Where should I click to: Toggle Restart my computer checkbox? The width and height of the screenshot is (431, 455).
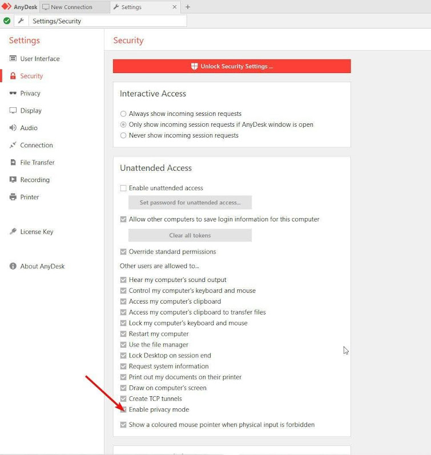pyautogui.click(x=123, y=334)
